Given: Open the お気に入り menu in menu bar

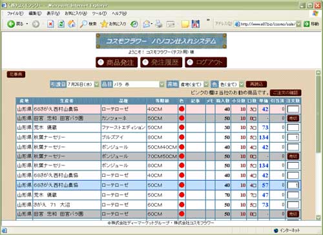Looking at the screenshot, I should coord(76,14).
